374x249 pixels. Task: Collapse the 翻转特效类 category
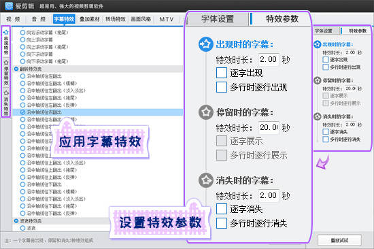point(16,69)
